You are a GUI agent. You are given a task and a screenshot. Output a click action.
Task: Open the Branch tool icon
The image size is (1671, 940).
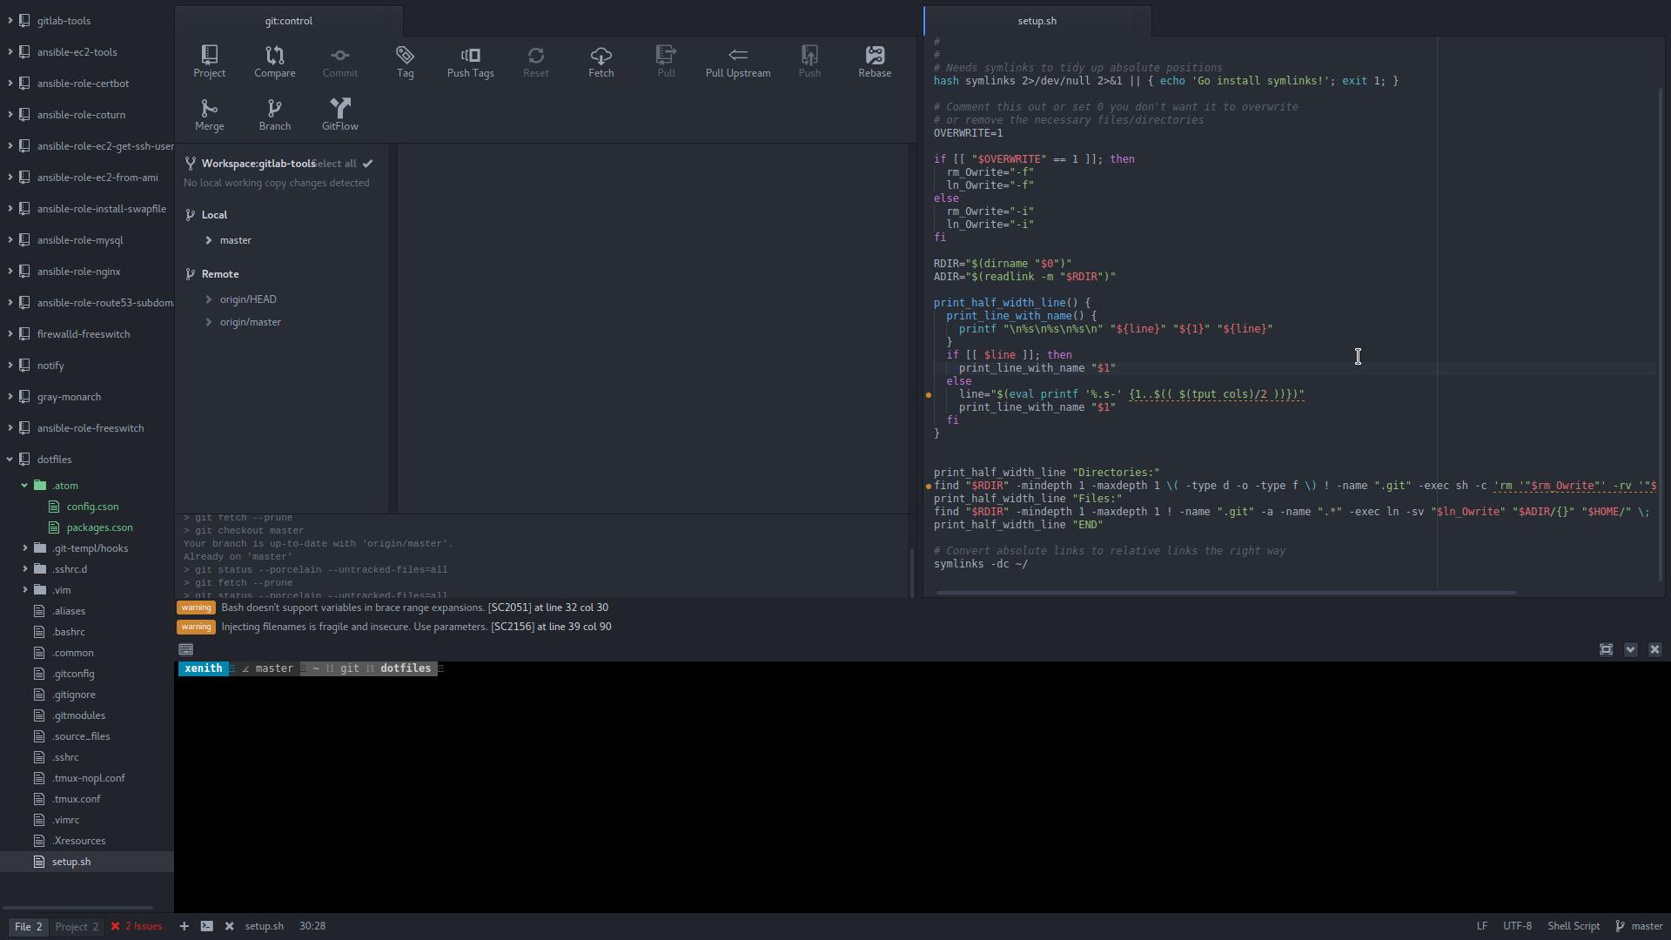click(x=274, y=115)
